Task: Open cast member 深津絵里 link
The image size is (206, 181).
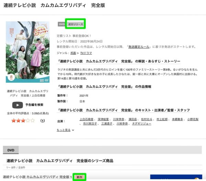Action: (x=103, y=119)
